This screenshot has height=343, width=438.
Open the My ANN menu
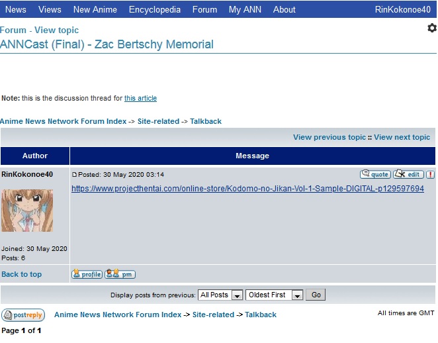click(245, 9)
